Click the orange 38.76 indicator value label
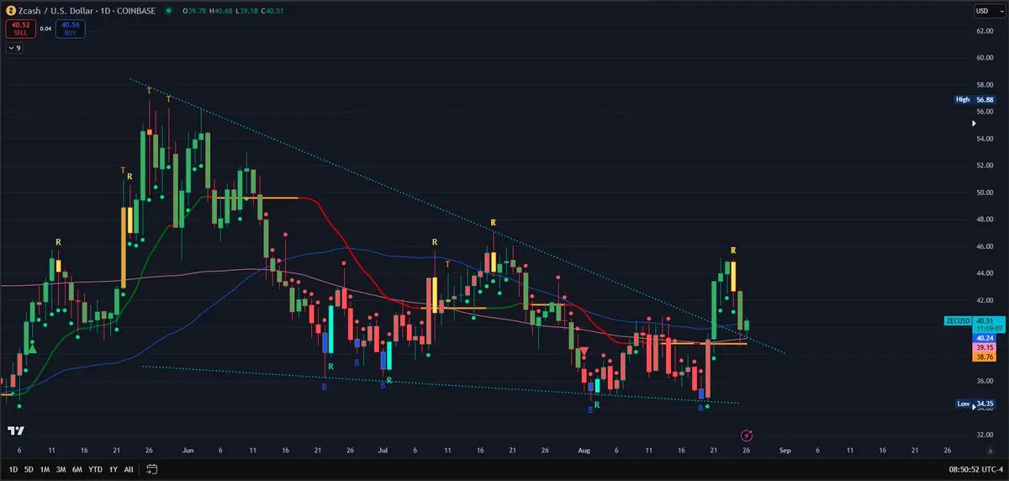This screenshot has width=1009, height=481. tap(985, 357)
